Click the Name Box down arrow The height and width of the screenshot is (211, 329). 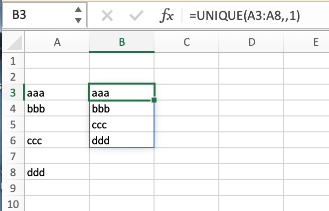pyautogui.click(x=78, y=20)
